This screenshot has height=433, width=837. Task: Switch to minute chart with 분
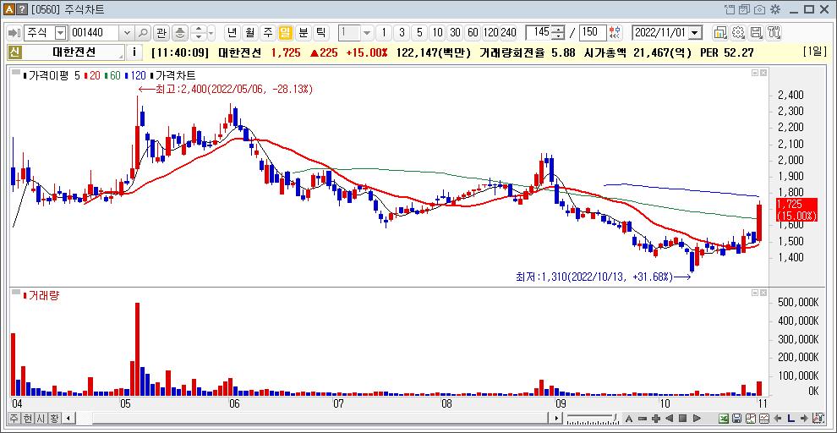[304, 33]
